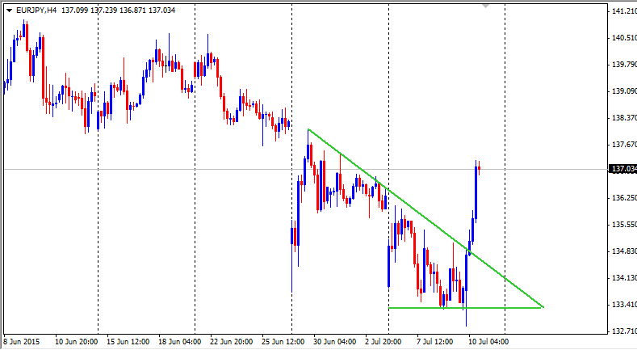The height and width of the screenshot is (350, 637).
Task: Click the 132.710 price scale label
Action: (x=624, y=331)
